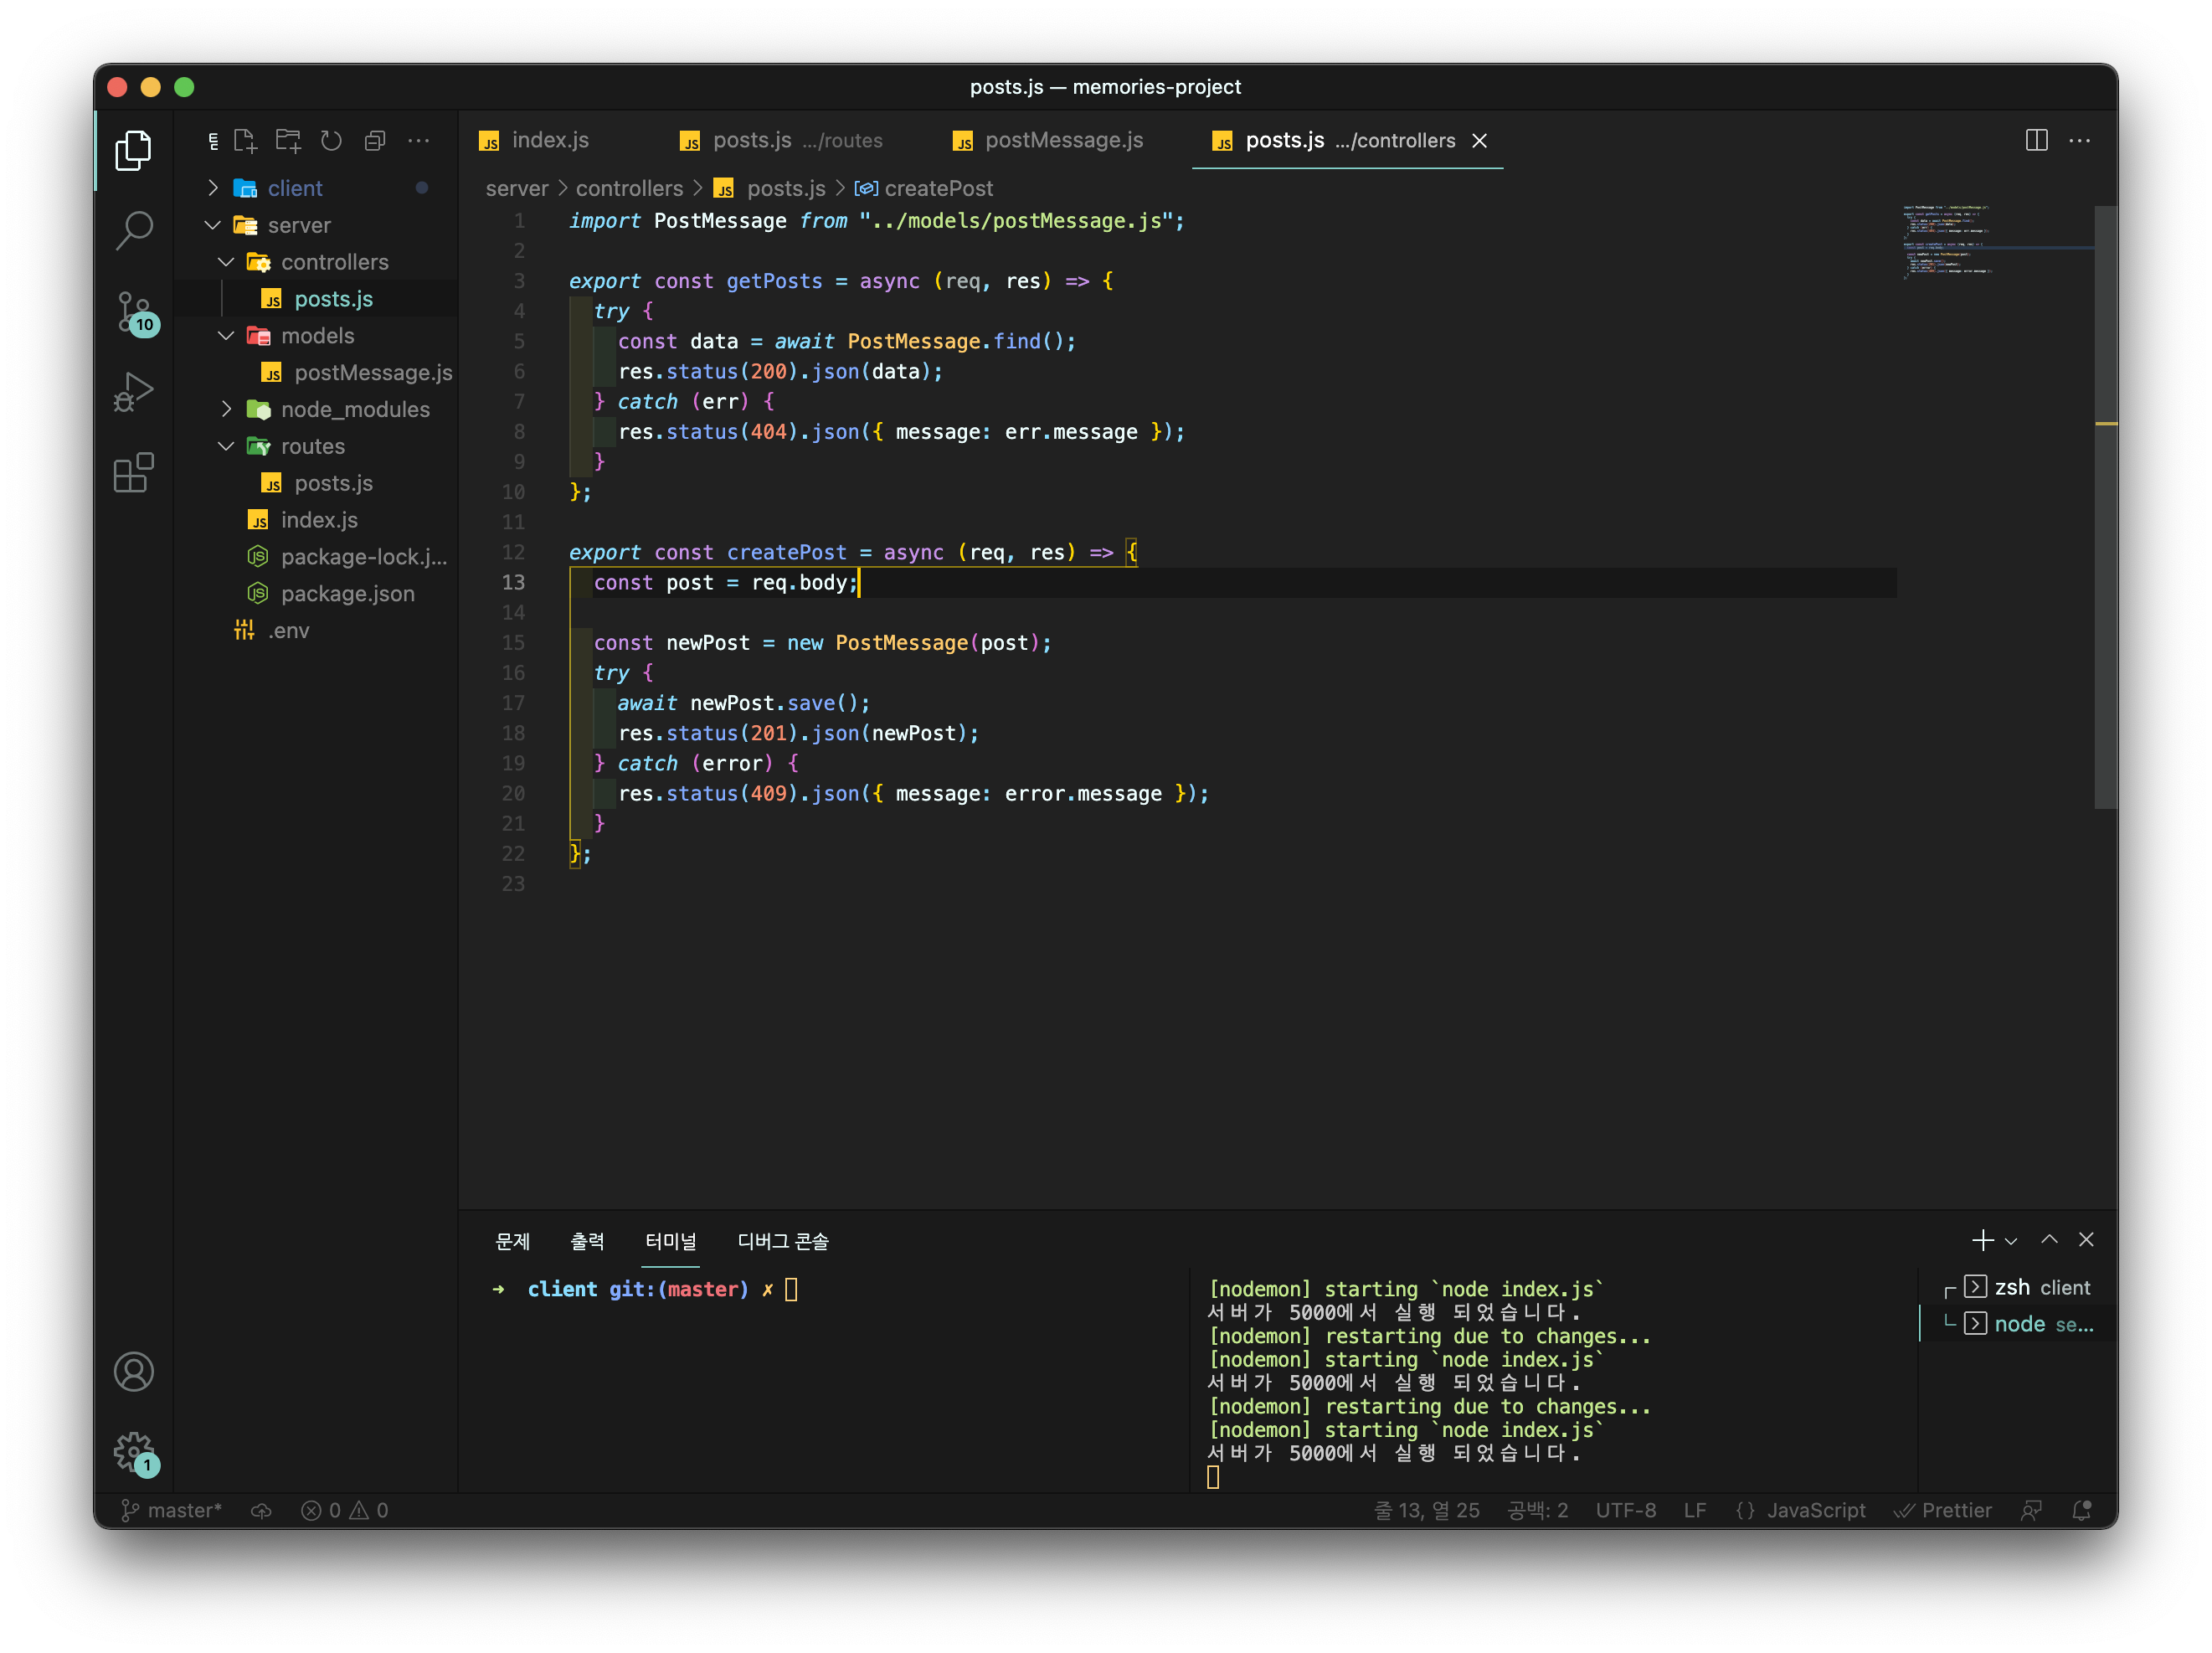
Task: Split the editor to the right
Action: click(x=2036, y=140)
